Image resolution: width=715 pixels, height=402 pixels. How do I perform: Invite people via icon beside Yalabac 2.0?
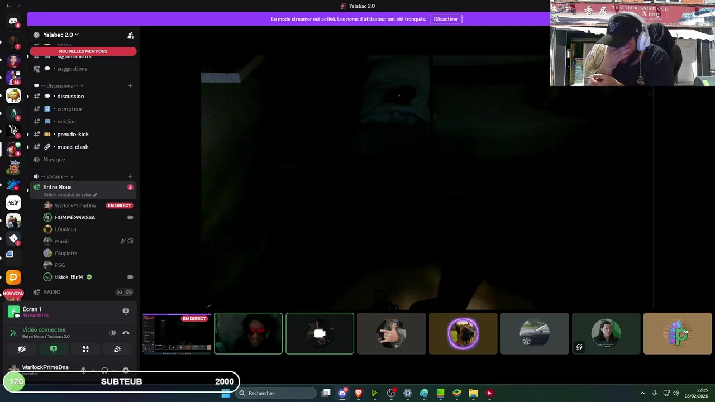131,35
